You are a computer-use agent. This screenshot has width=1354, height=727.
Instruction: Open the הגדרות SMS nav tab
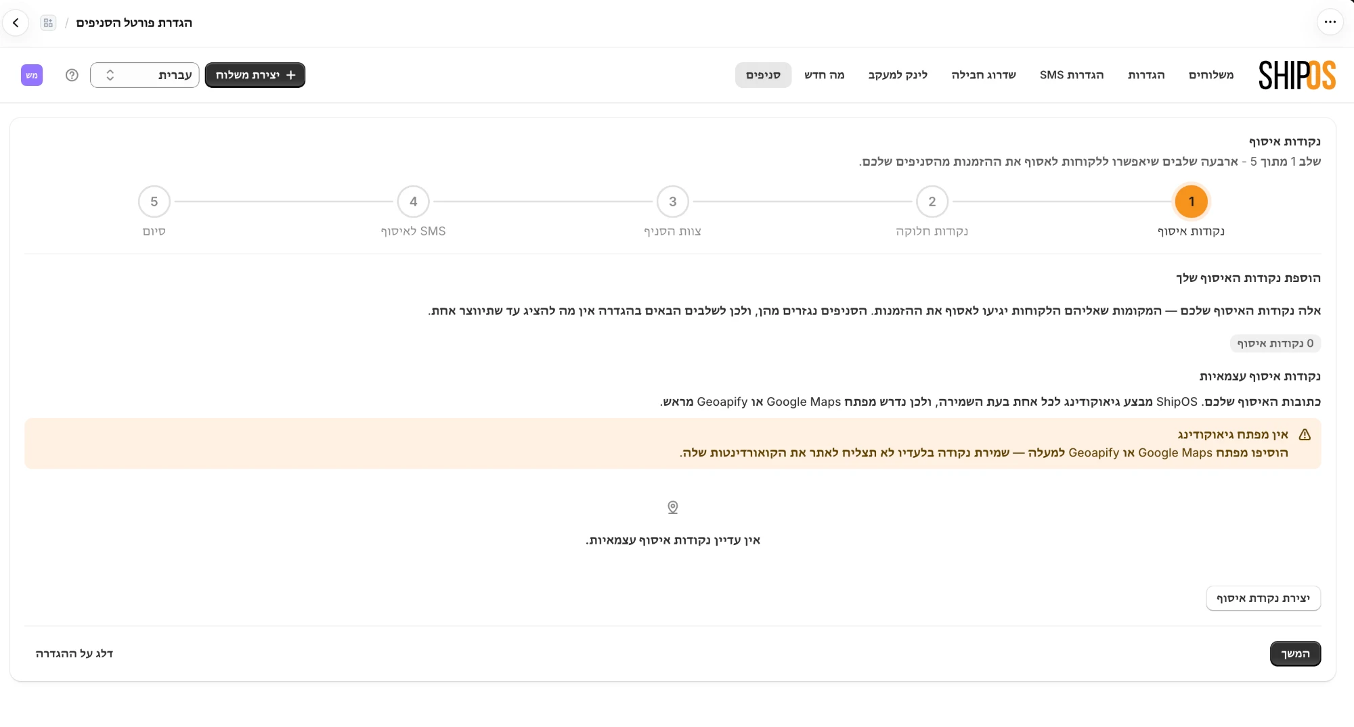1072,75
